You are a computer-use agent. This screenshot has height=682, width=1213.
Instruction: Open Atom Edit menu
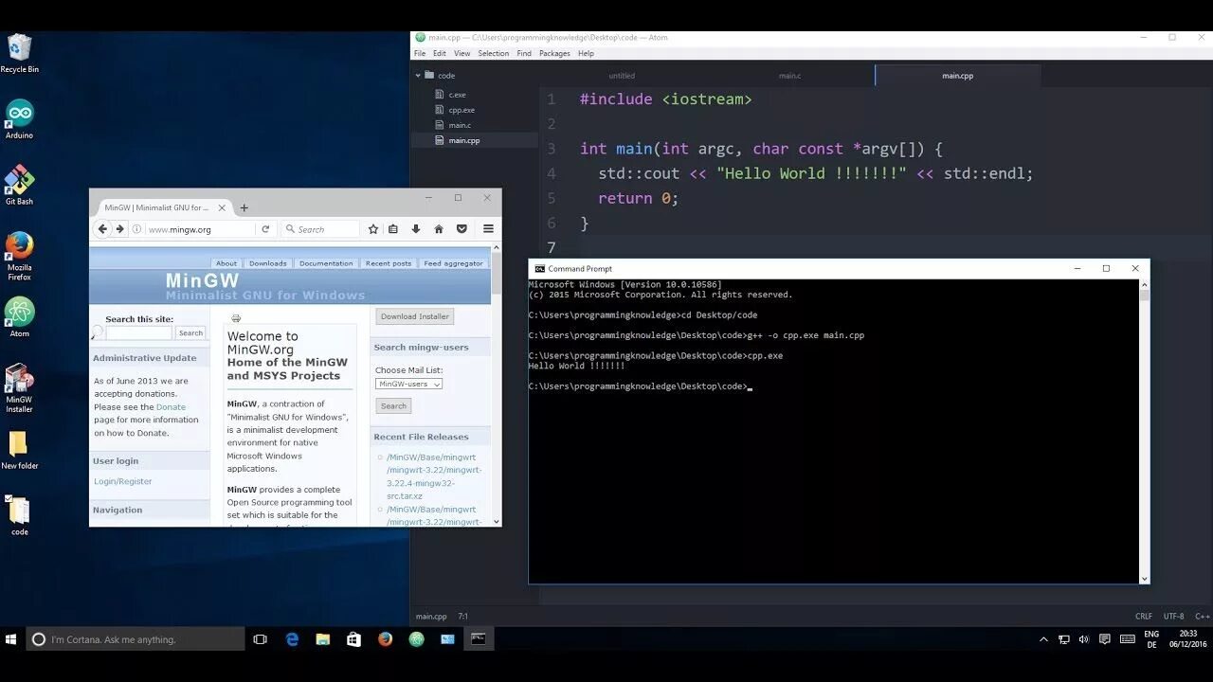point(440,53)
